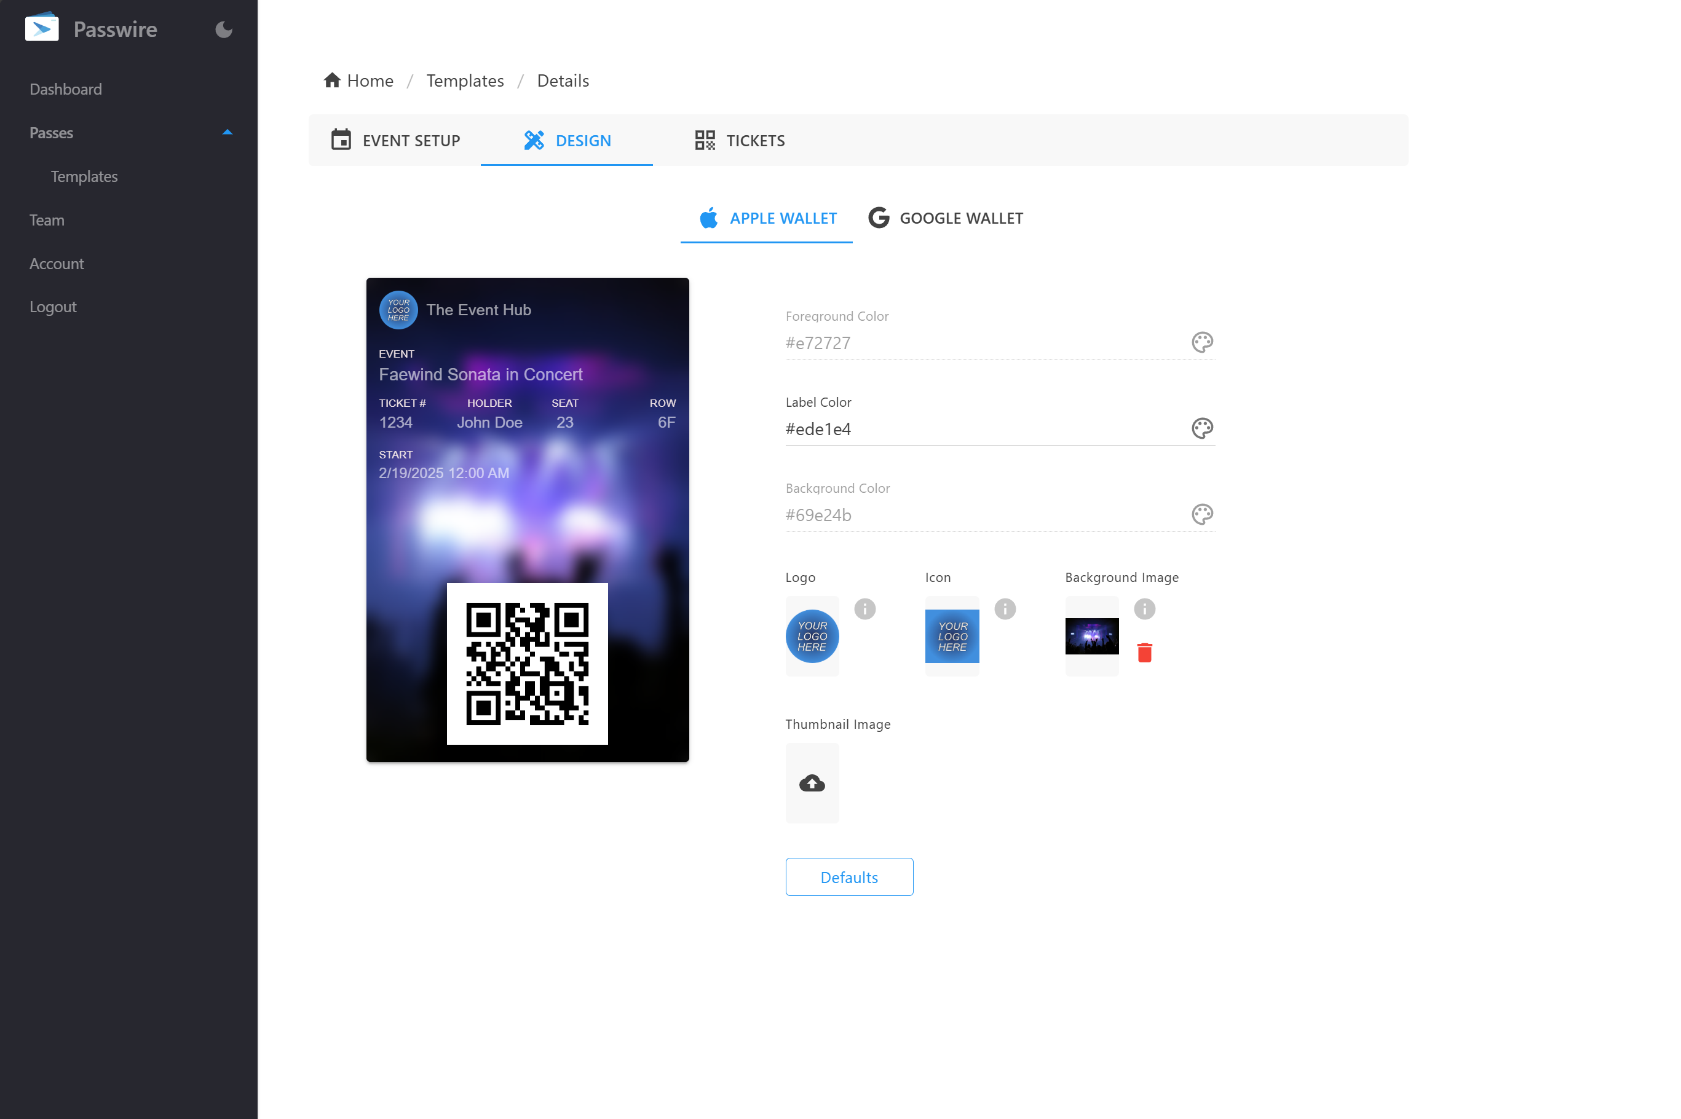The width and height of the screenshot is (1681, 1119).
Task: Click the Foreground Color input field
Action: [x=986, y=344]
